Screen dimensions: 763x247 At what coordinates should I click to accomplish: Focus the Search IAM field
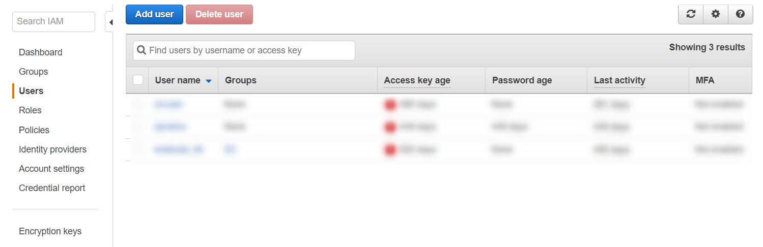click(x=53, y=21)
